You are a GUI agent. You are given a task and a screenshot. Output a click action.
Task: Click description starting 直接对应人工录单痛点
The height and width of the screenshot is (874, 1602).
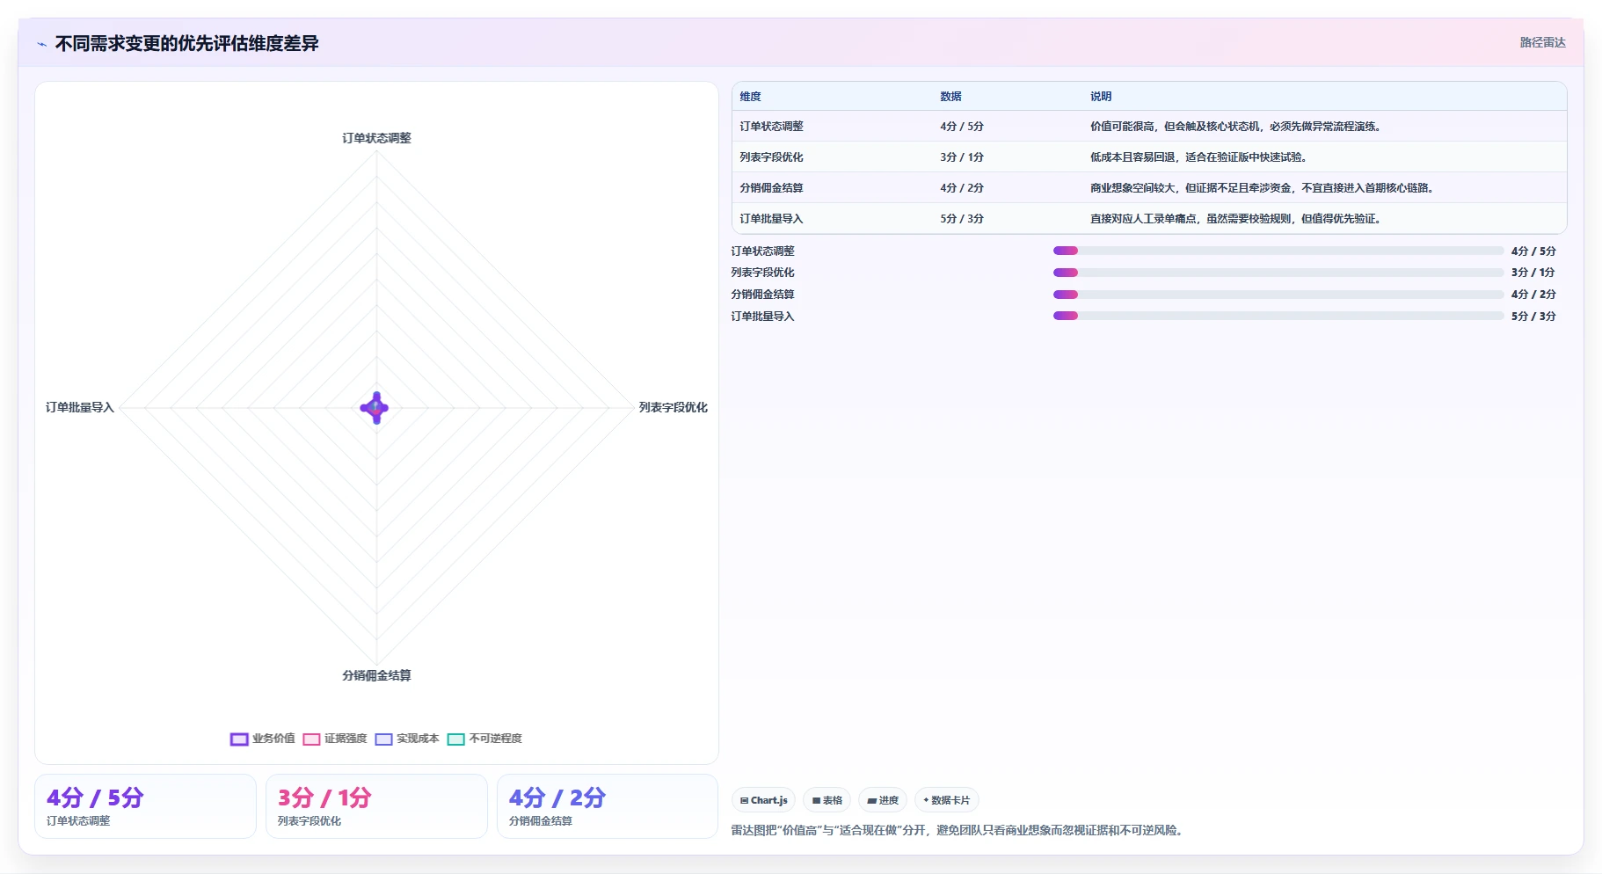point(1236,219)
